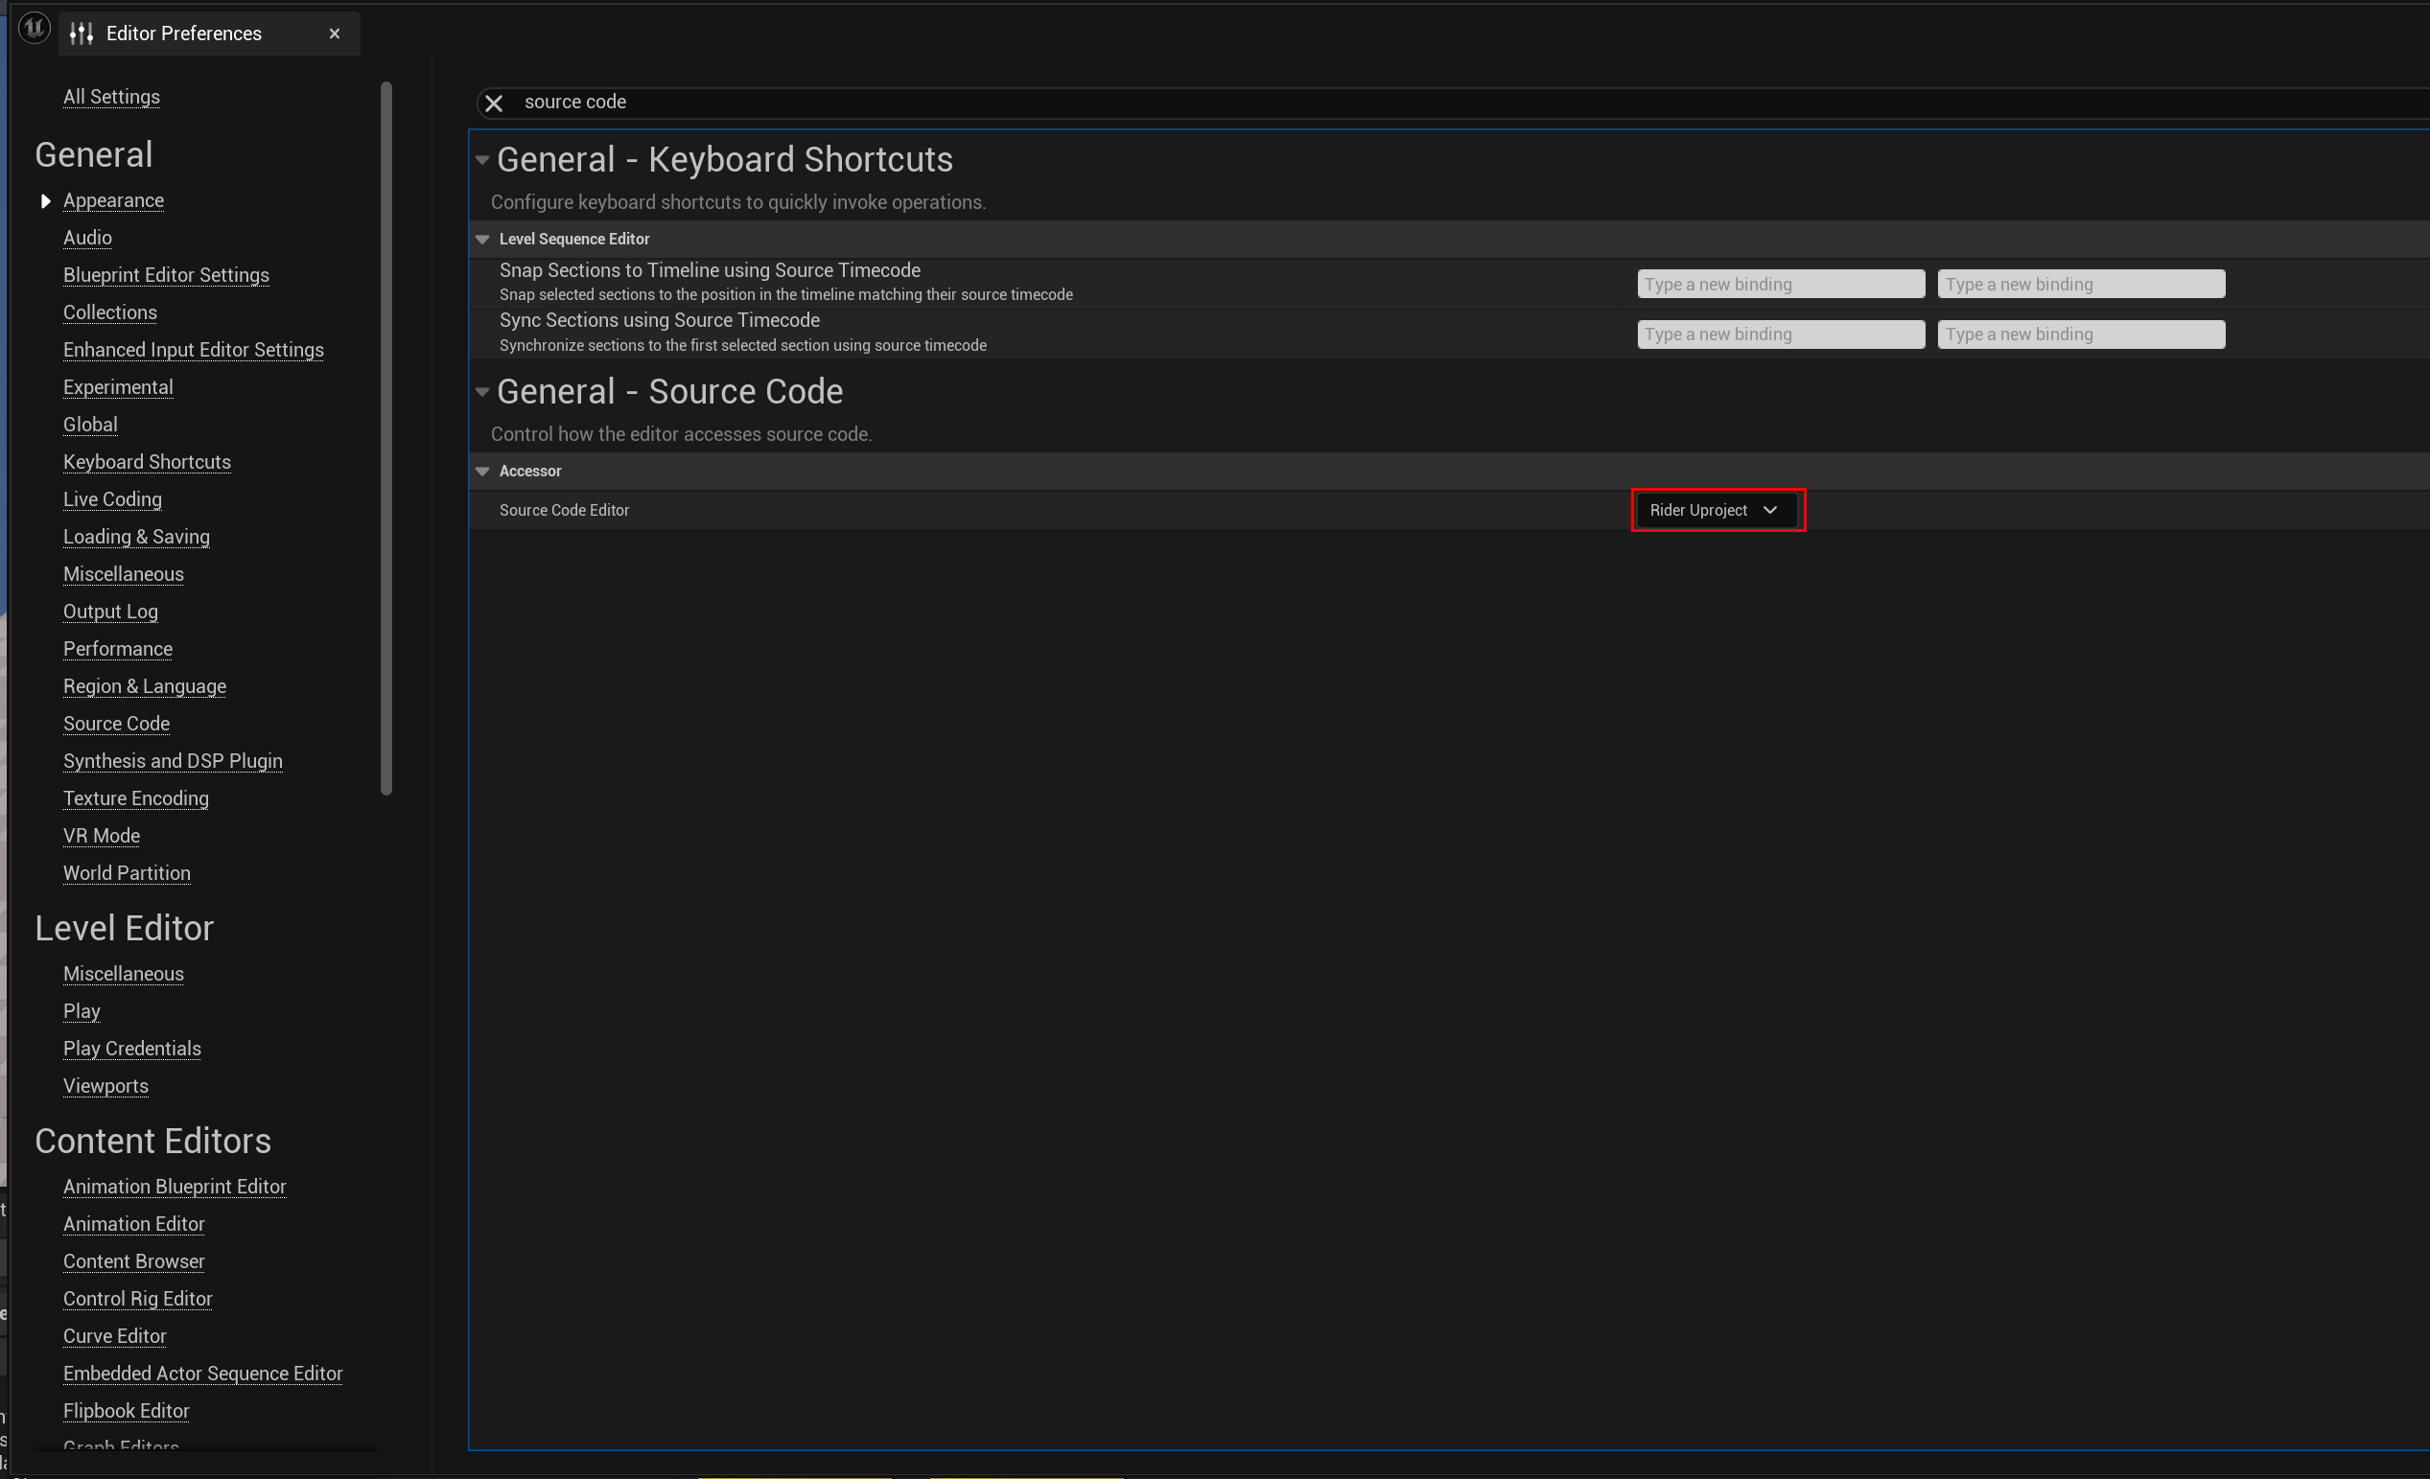Open Live Coding settings
This screenshot has width=2430, height=1479.
[112, 500]
